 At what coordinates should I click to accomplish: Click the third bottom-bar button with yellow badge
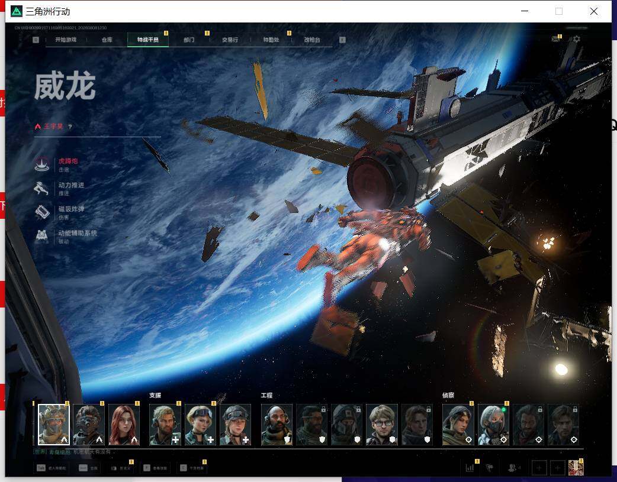(120, 468)
